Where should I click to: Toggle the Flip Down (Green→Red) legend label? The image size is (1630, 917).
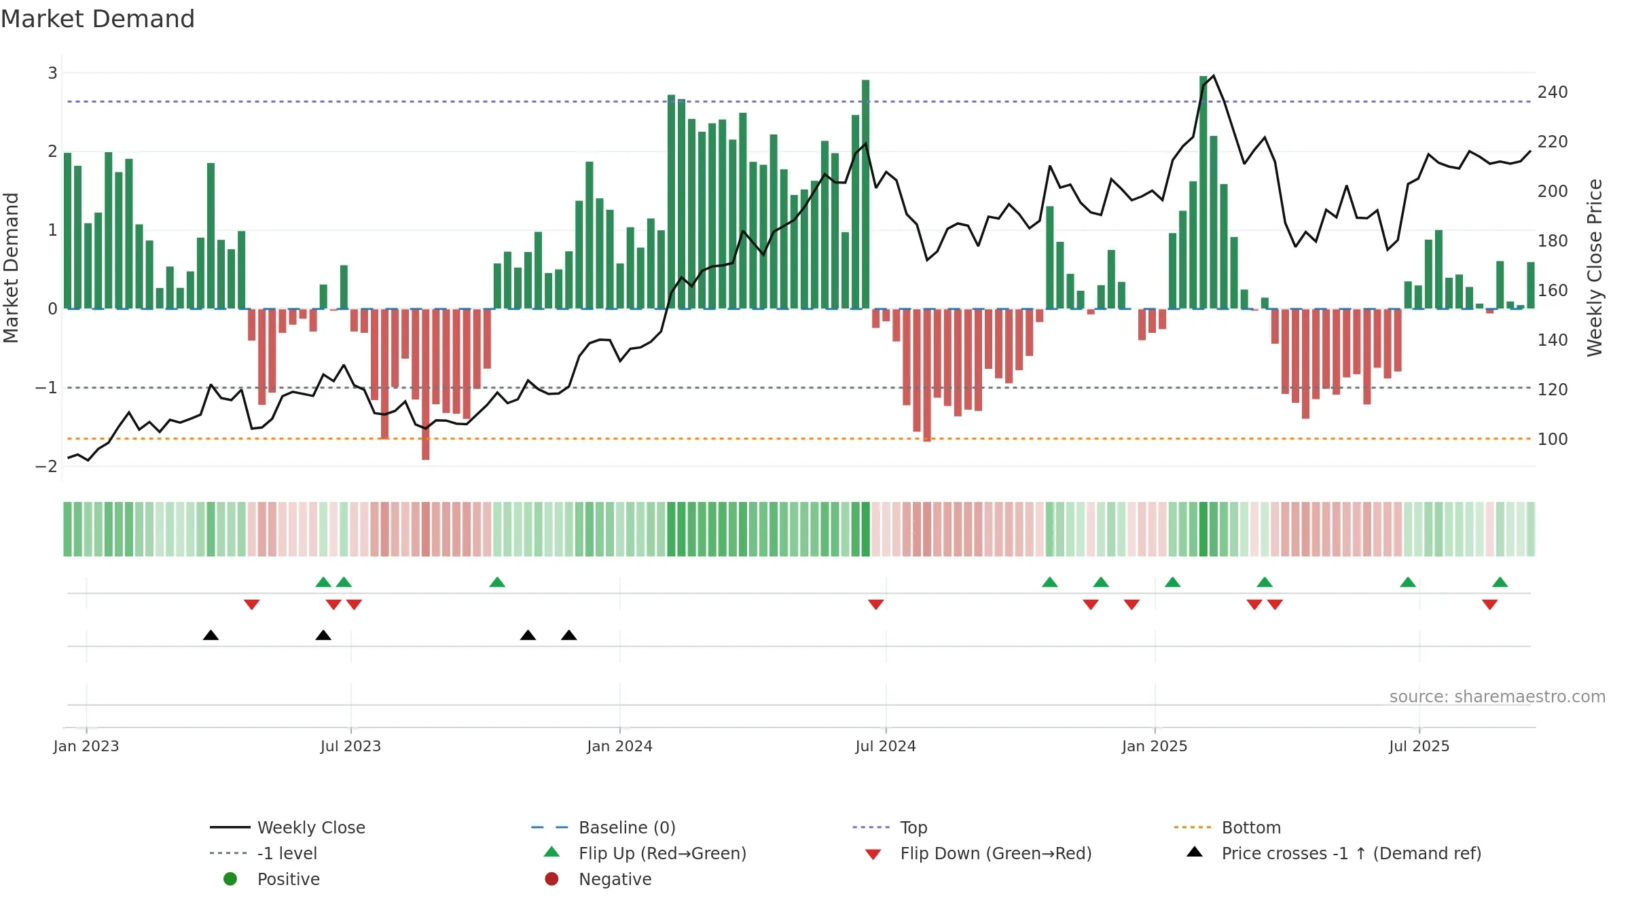point(996,853)
